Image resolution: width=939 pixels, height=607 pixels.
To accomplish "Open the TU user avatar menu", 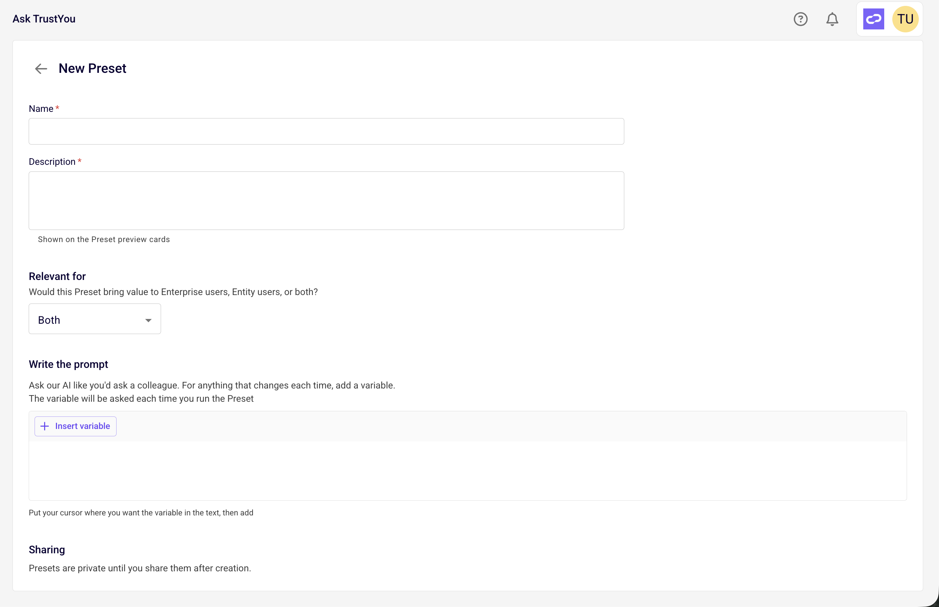I will click(x=905, y=19).
